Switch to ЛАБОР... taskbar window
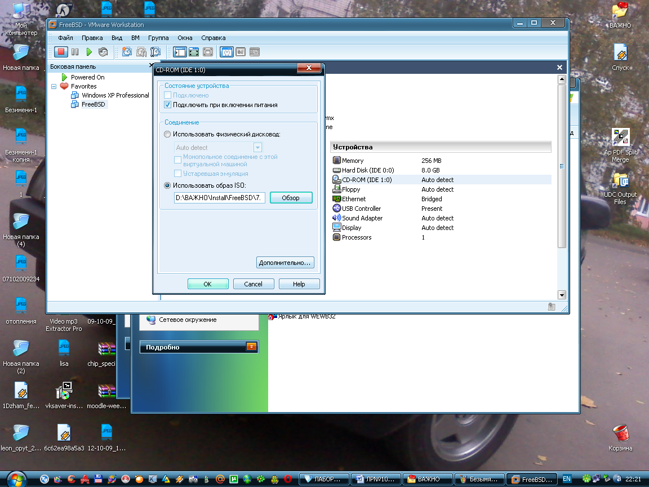The image size is (649, 487). point(324,479)
